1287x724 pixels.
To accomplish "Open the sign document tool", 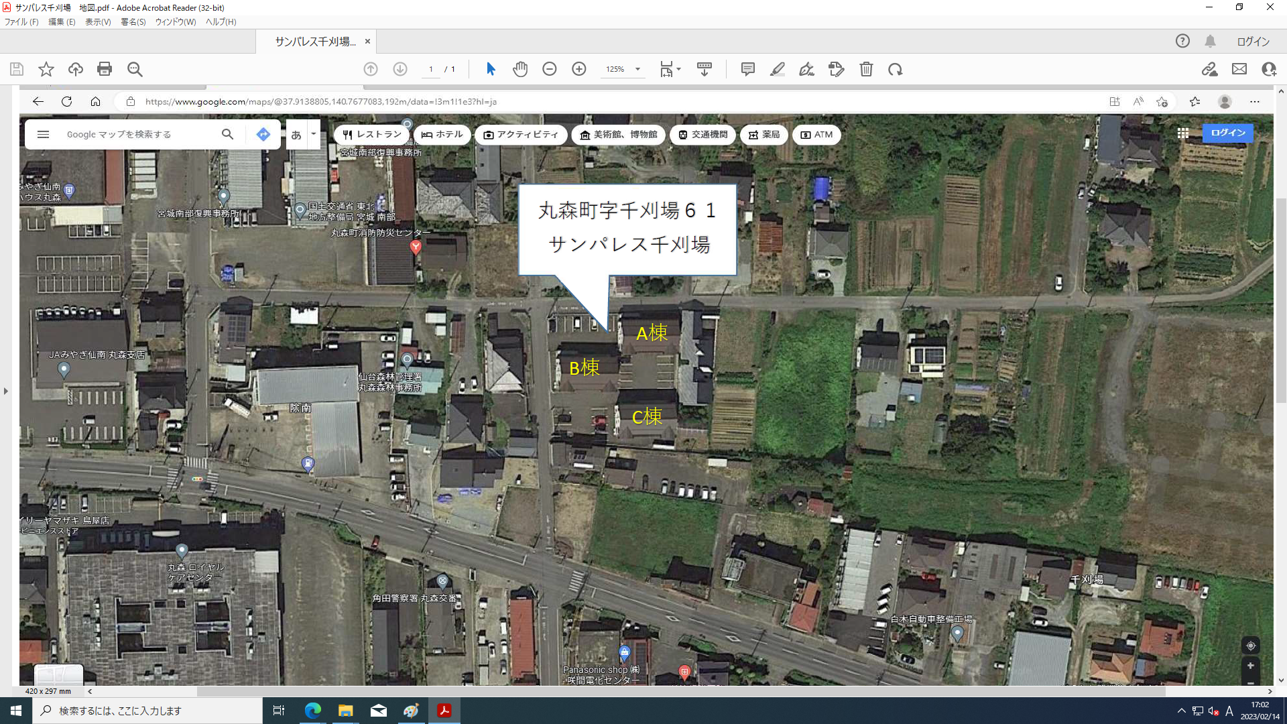I will tap(807, 69).
